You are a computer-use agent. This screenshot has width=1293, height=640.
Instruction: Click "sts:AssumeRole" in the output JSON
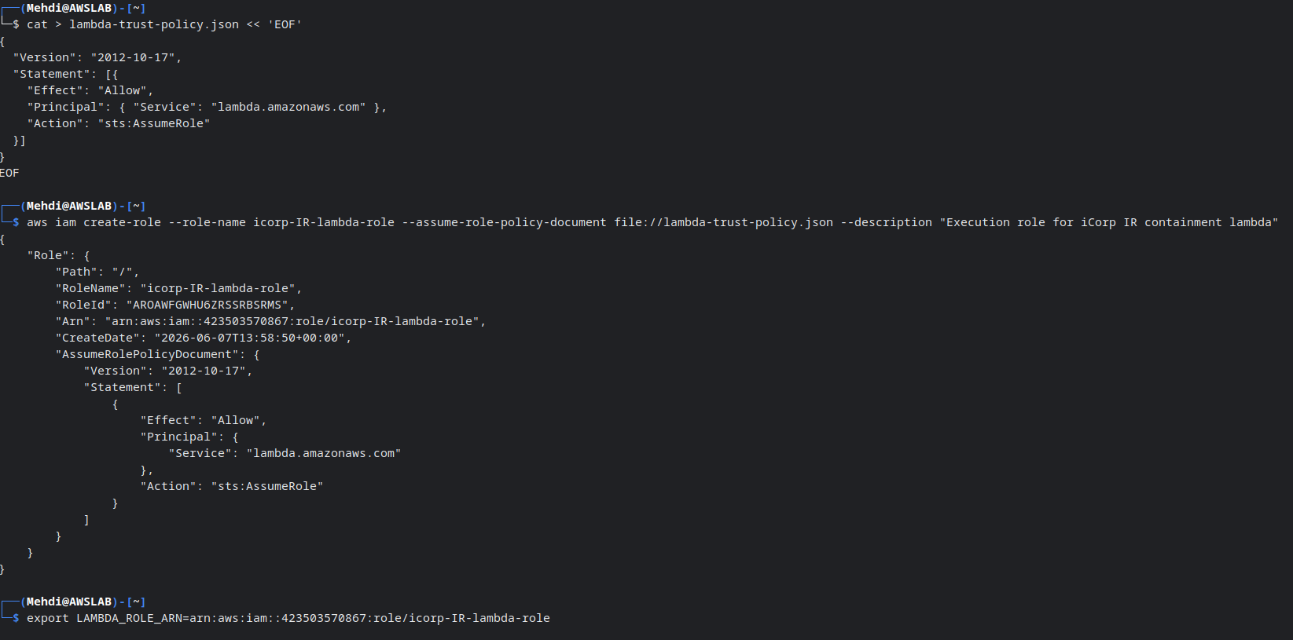pos(267,486)
